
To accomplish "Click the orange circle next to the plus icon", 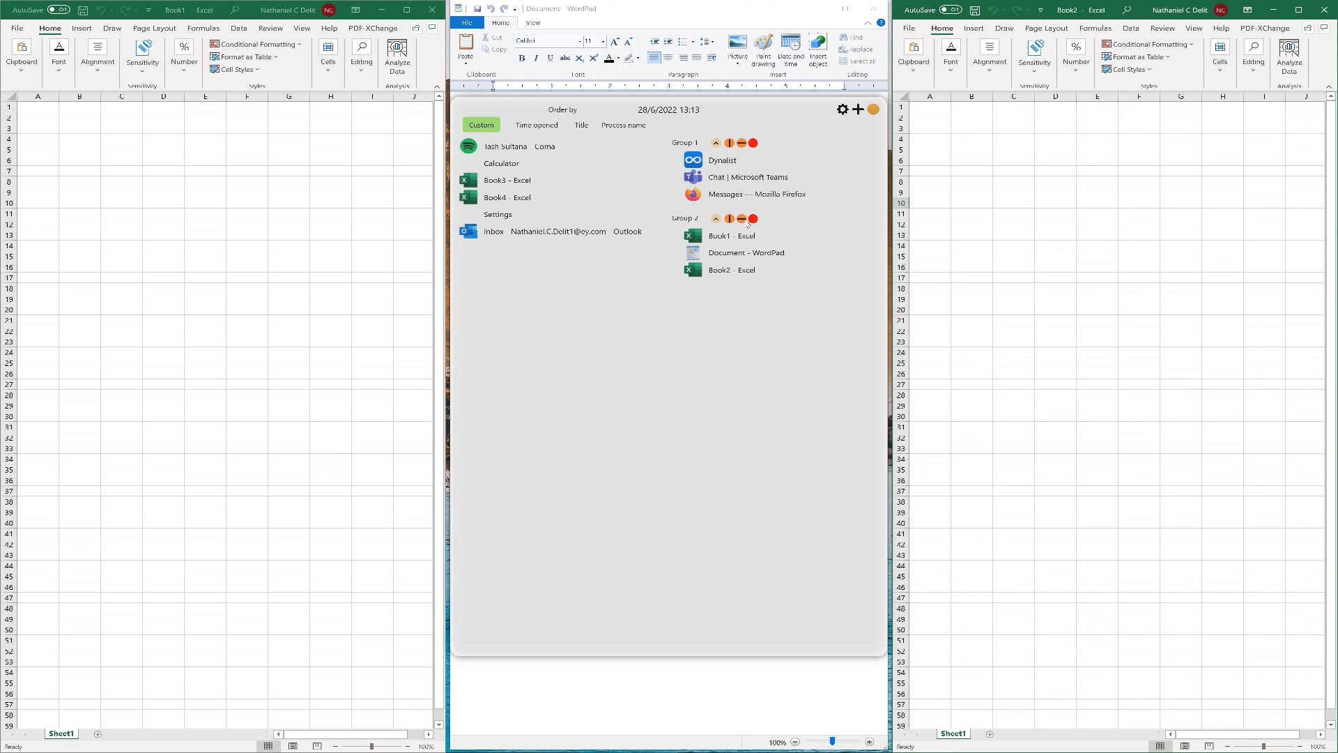I will click(873, 109).
